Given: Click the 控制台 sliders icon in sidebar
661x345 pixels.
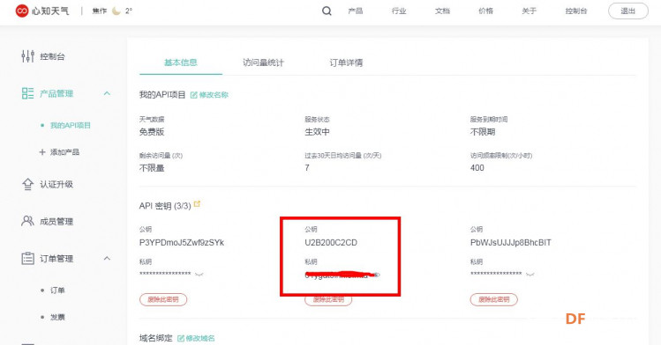Looking at the screenshot, I should (28, 56).
